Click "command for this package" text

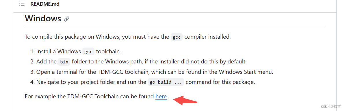[220, 82]
